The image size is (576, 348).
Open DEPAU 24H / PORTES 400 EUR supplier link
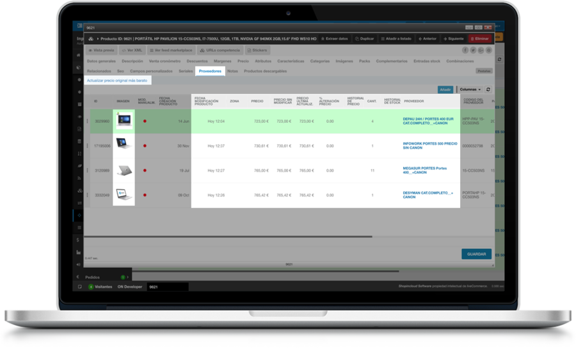click(x=428, y=121)
